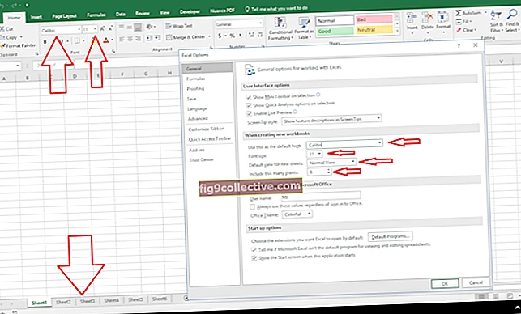Click the Wrap Text icon
The image size is (521, 314).
tap(169, 26)
